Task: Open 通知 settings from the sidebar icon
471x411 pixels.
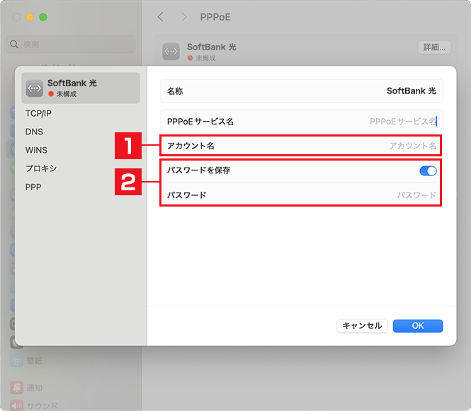Action: pyautogui.click(x=16, y=388)
